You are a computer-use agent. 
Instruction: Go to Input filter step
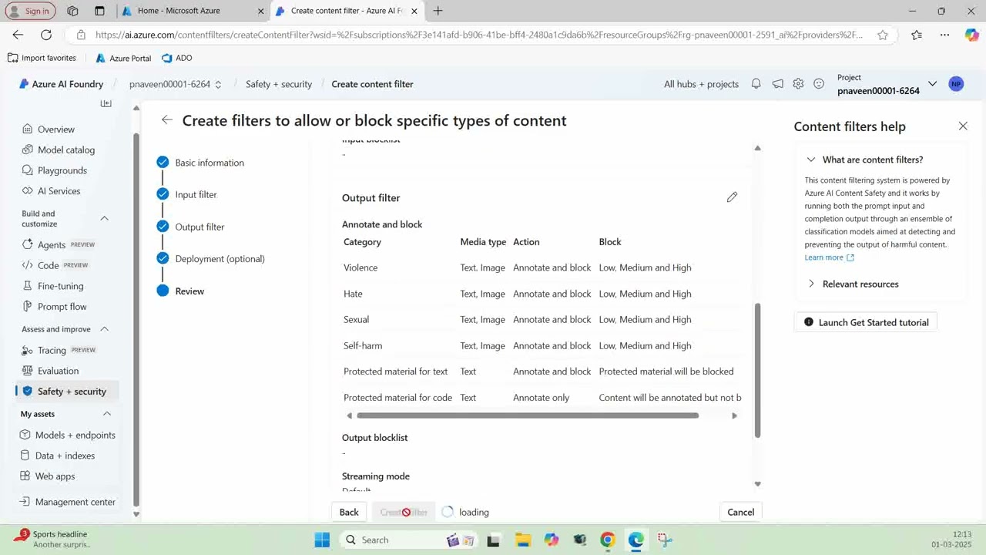(196, 195)
